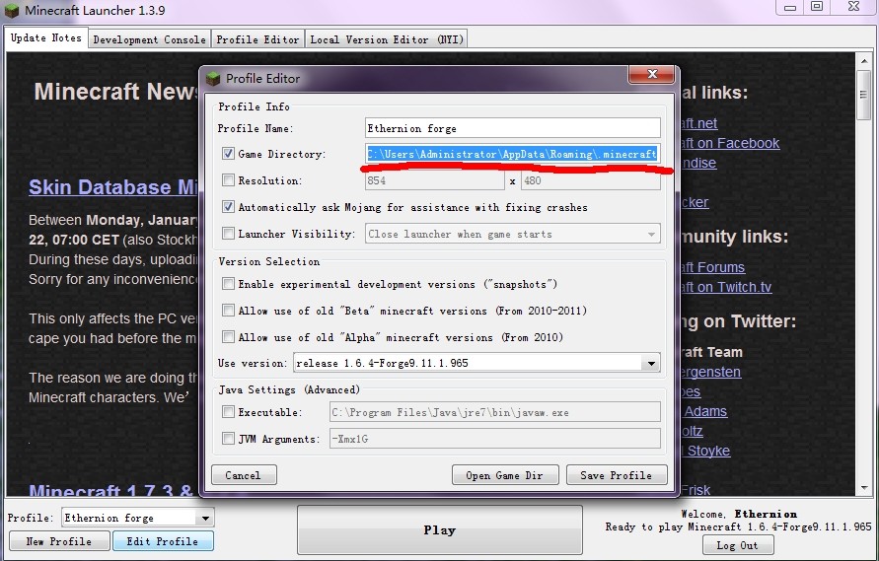Image resolution: width=879 pixels, height=561 pixels.
Task: Enable the Resolution checkbox
Action: coord(228,180)
